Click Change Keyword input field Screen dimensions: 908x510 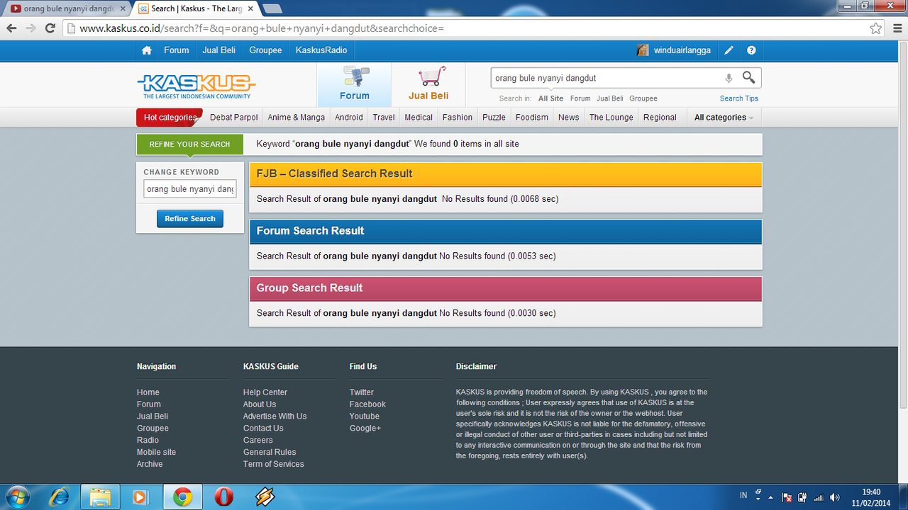[x=190, y=189]
